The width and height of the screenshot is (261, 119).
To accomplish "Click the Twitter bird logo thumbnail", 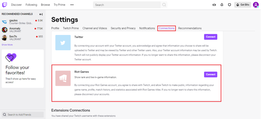I will (x=63, y=43).
